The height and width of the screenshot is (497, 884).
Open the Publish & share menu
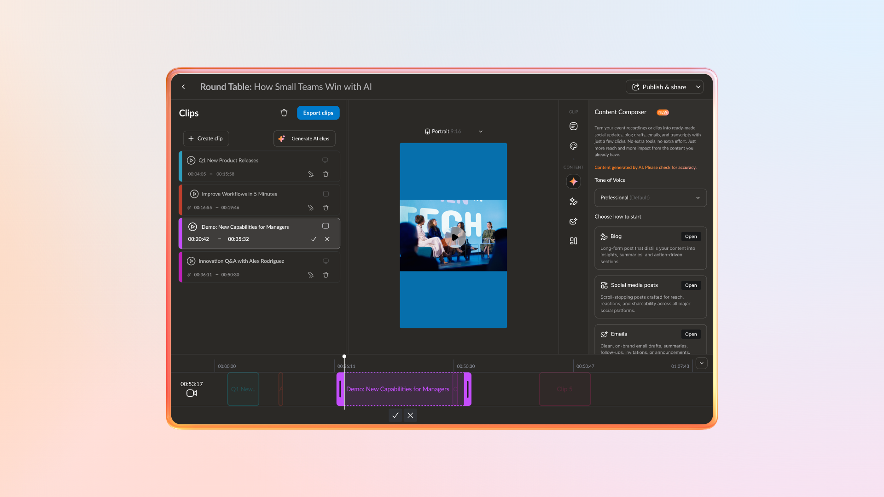[x=664, y=87]
